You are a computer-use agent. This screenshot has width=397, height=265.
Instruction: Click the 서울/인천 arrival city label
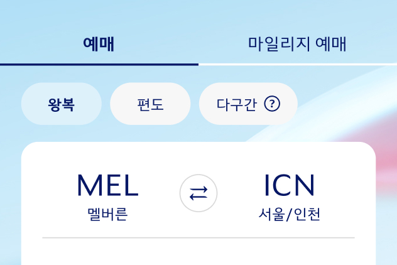click(290, 214)
